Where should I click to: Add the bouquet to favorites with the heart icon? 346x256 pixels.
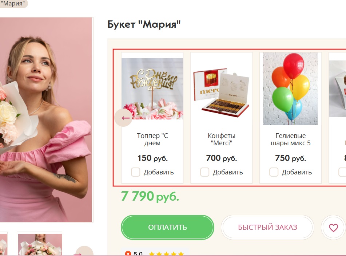click(333, 227)
